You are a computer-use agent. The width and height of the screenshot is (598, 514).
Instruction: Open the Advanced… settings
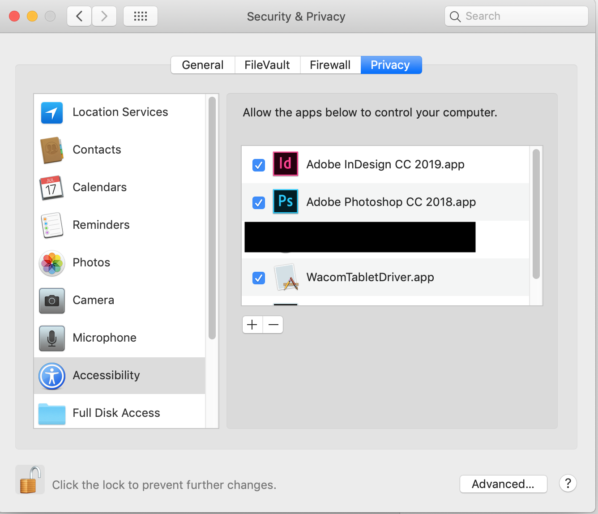click(x=504, y=484)
